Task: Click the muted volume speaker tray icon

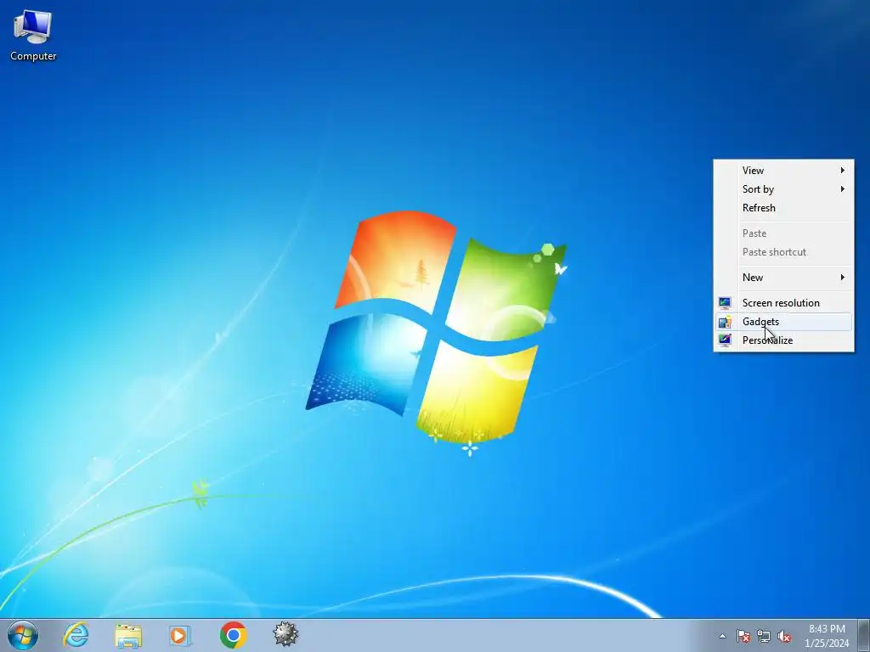Action: tap(784, 636)
